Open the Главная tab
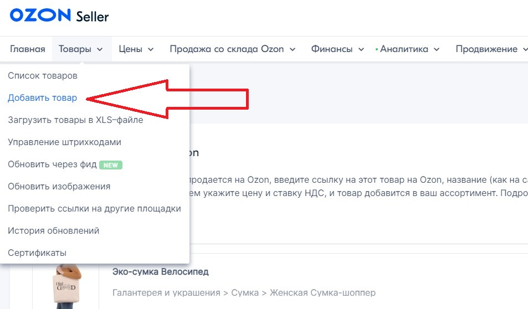This screenshot has height=309, width=528. pos(27,49)
